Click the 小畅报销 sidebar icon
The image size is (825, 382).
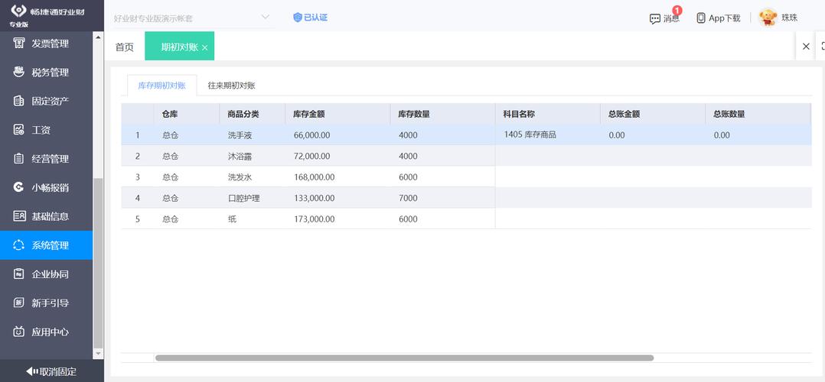coord(19,188)
